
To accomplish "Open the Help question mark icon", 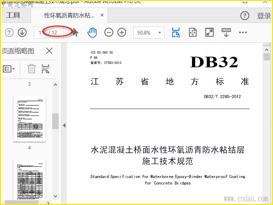I will coord(245,16).
